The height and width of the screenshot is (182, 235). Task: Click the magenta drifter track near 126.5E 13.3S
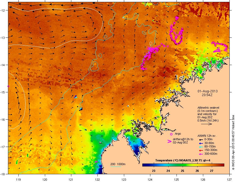click(220, 47)
